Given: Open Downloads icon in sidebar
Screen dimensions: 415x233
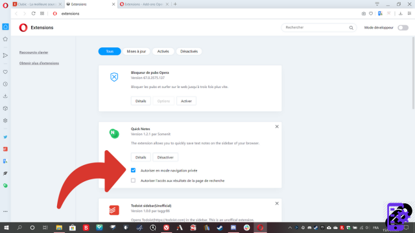Looking at the screenshot, I should point(5,96).
